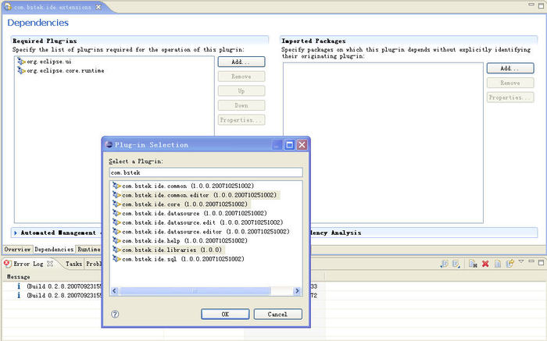This screenshot has height=341, width=547.
Task: Click the Required Plug-ins section title
Action: point(45,41)
